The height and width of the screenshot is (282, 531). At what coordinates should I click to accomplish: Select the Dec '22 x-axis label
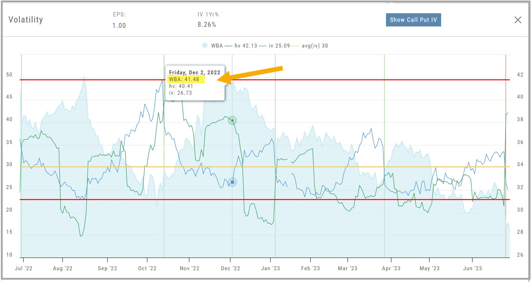(x=231, y=268)
